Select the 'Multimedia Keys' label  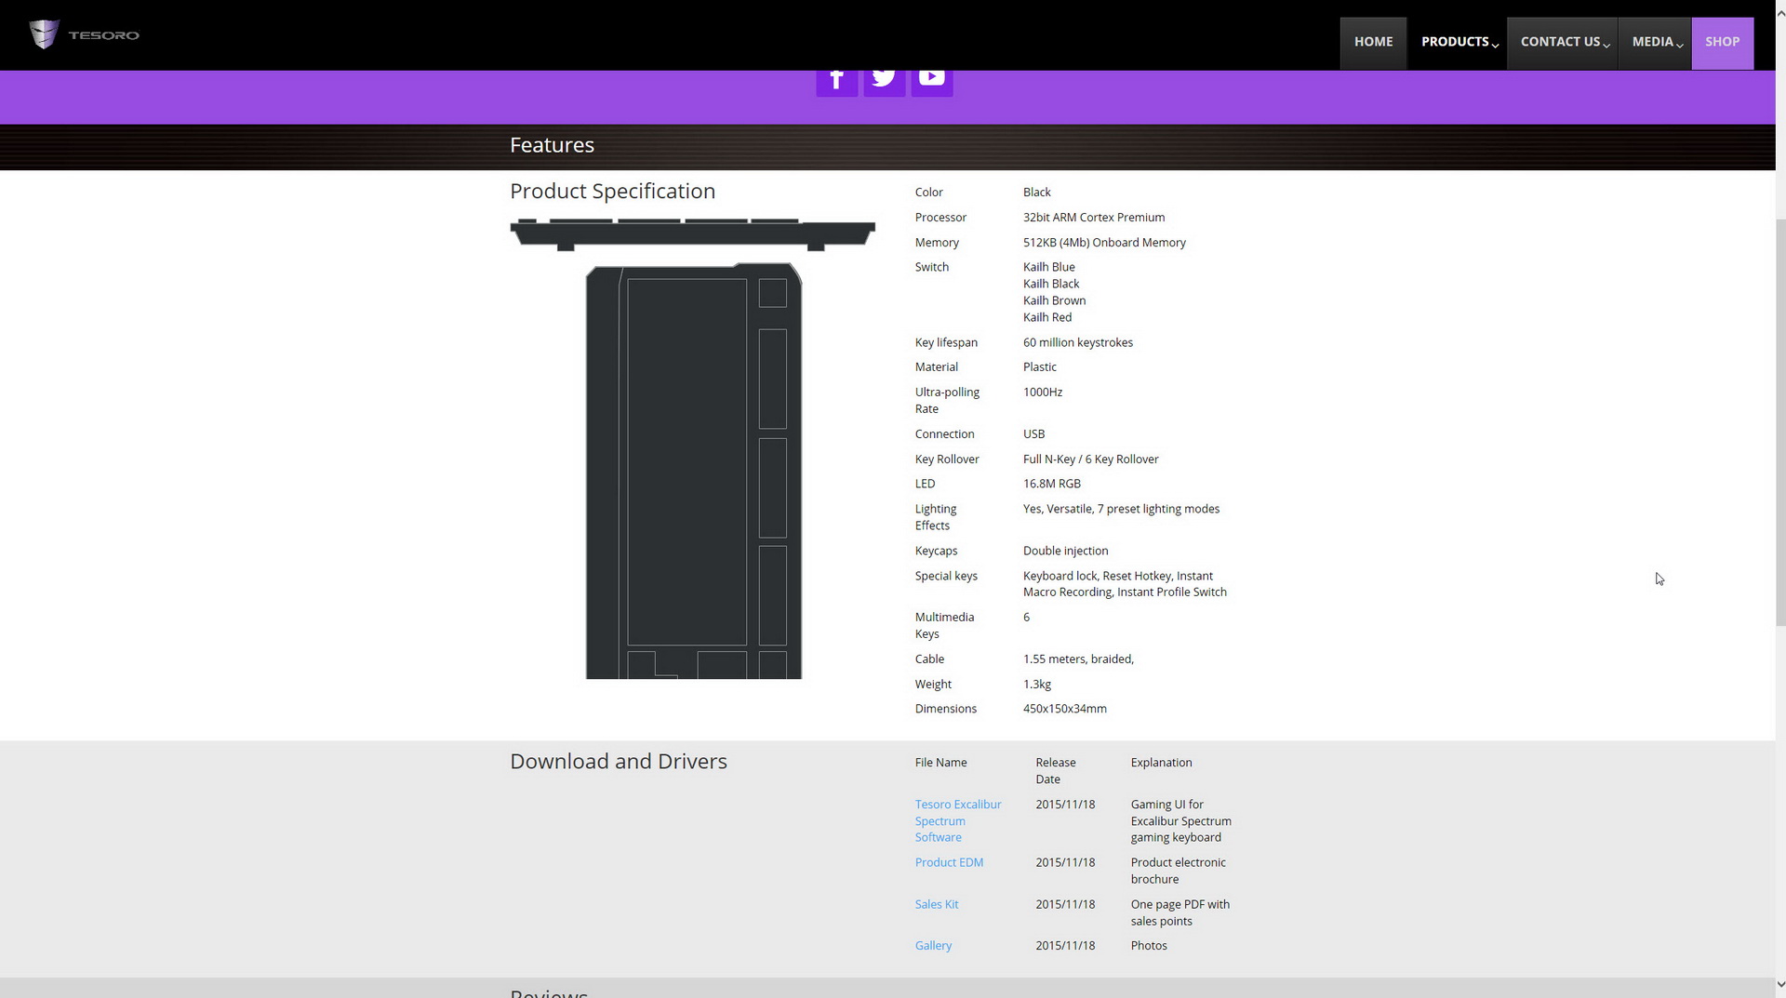944,625
